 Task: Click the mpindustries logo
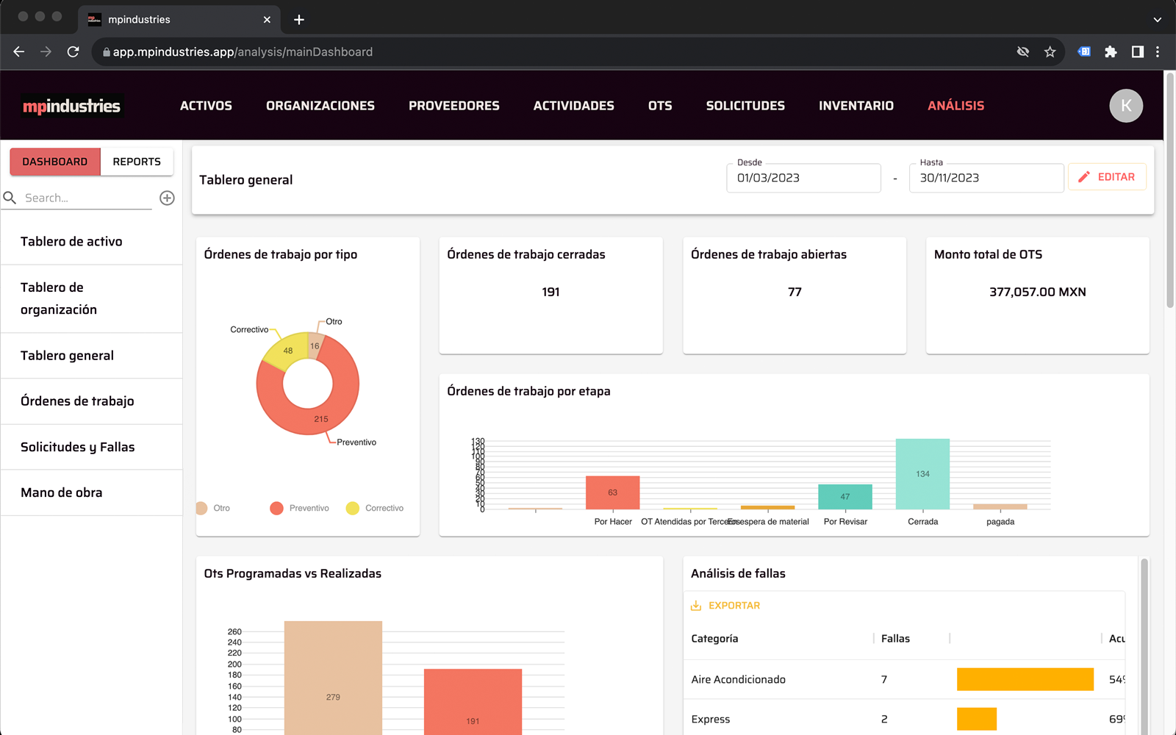coord(71,106)
